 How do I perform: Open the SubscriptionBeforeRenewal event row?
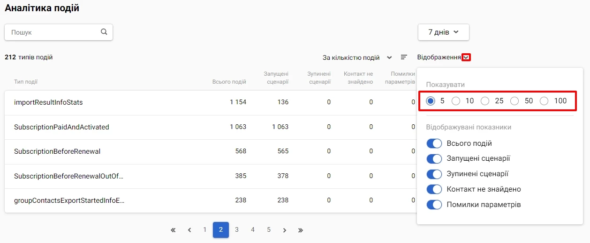click(x=210, y=151)
